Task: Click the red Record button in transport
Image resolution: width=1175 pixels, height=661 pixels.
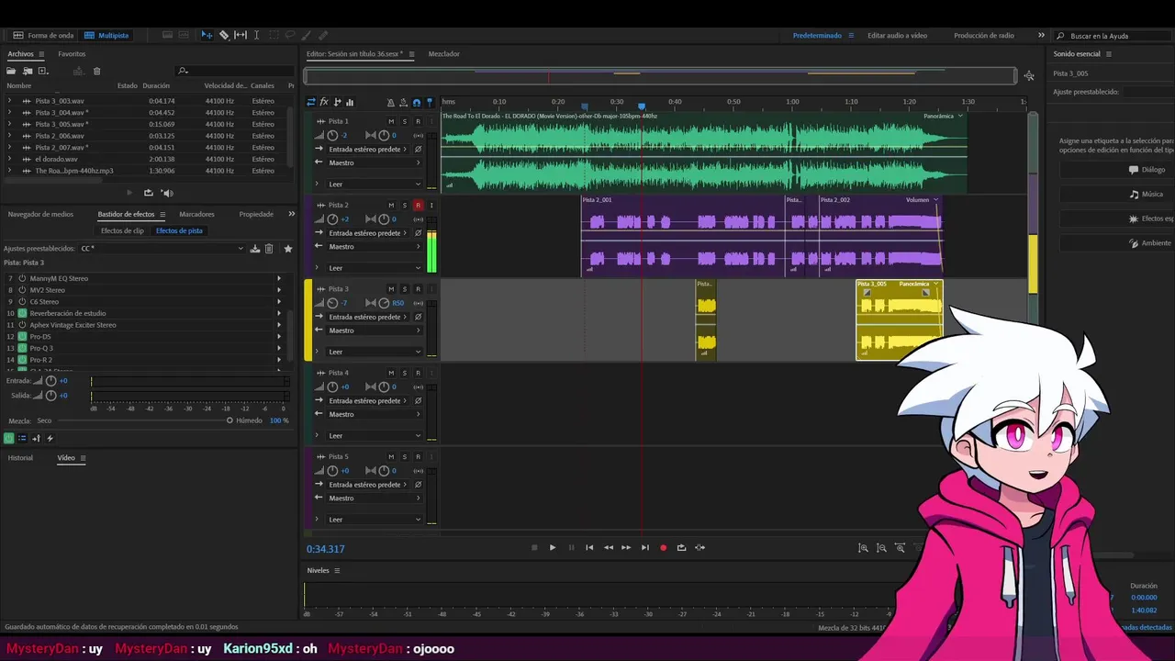Action: pyautogui.click(x=663, y=548)
